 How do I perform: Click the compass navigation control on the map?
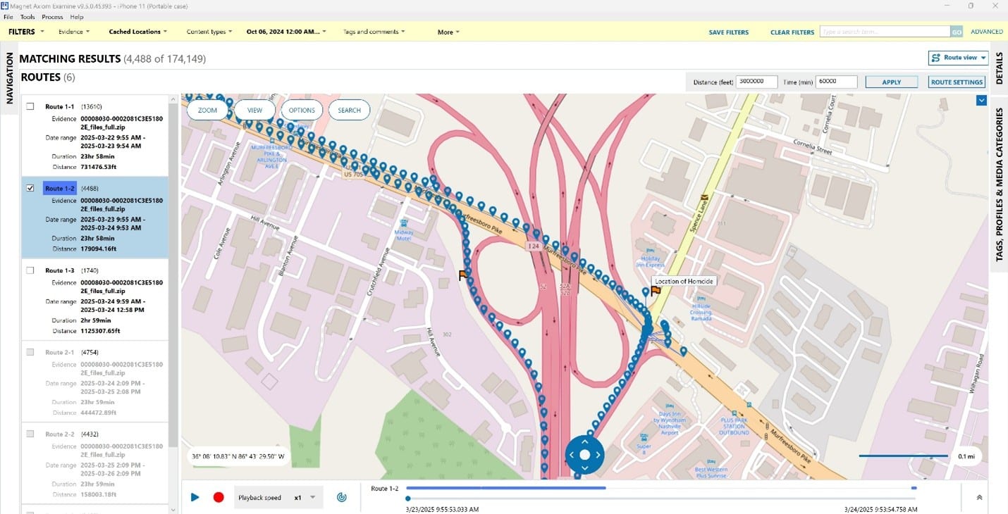point(584,454)
